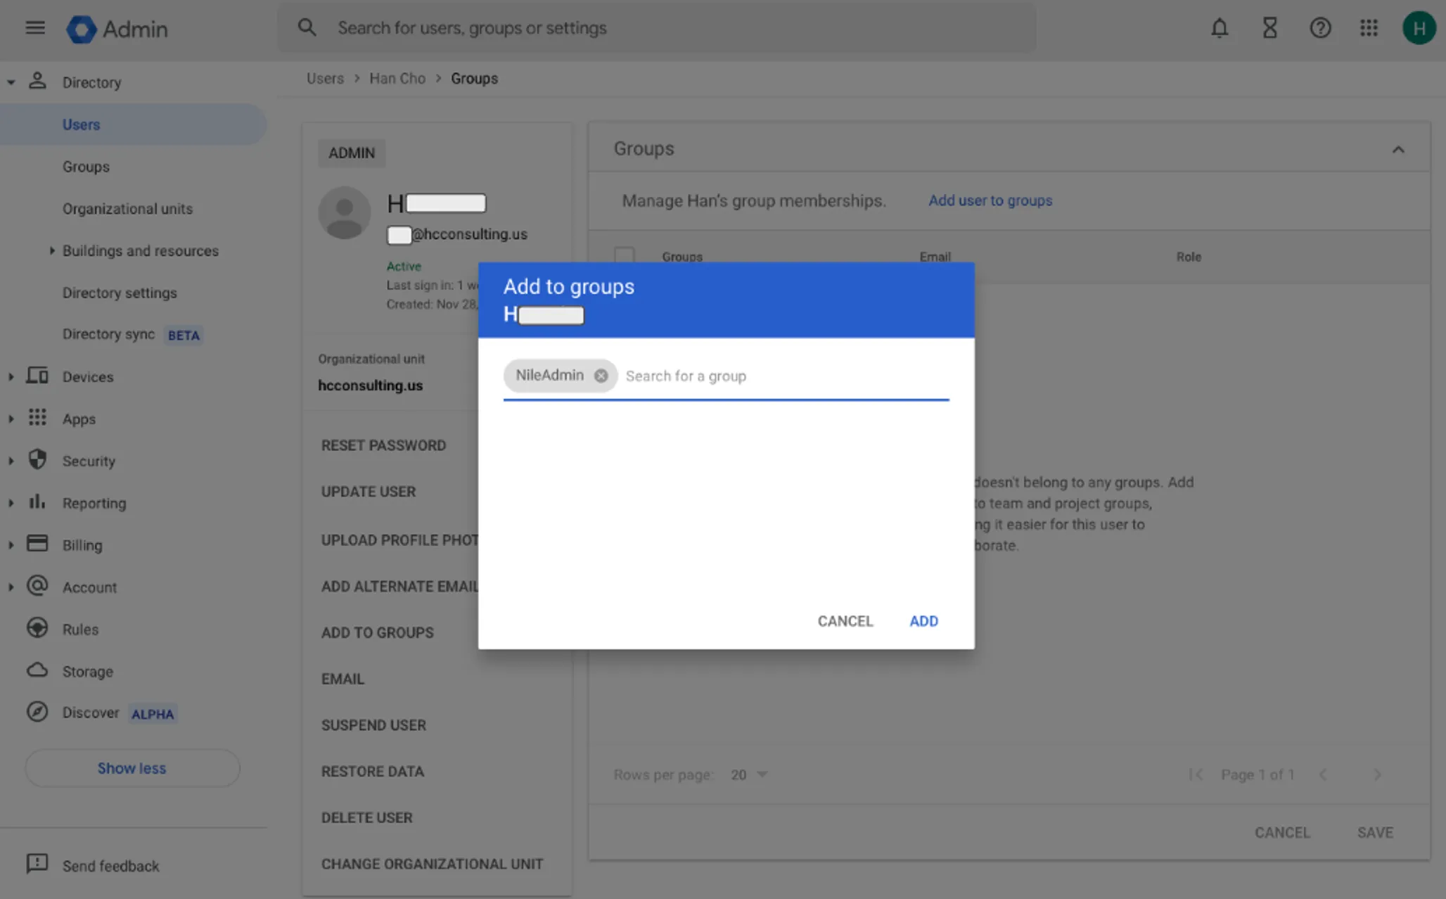The image size is (1446, 899).
Task: Open the main hamburger menu
Action: (35, 28)
